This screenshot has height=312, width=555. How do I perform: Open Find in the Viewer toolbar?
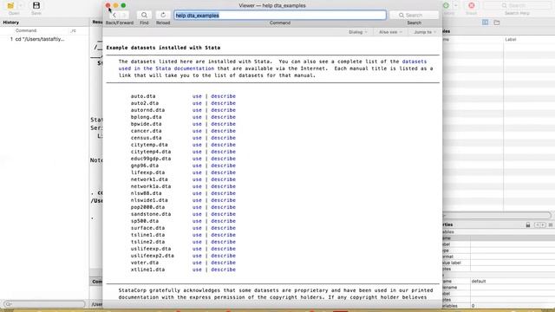point(144,16)
